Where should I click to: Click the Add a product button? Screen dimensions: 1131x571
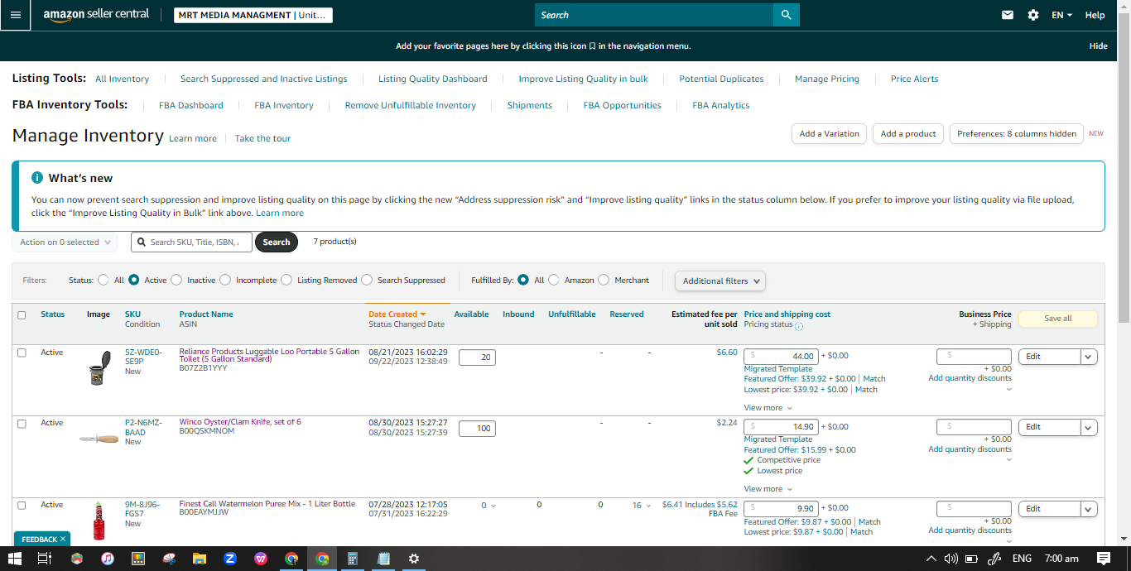tap(908, 133)
